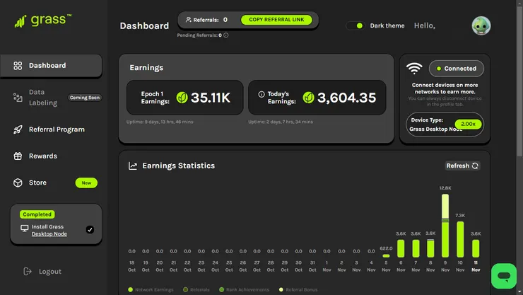Image resolution: width=523 pixels, height=295 pixels.
Task: Click the New badge next to Store
Action: click(86, 183)
